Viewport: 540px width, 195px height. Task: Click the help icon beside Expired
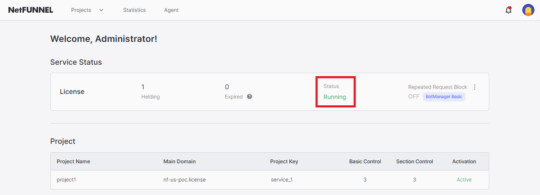249,96
